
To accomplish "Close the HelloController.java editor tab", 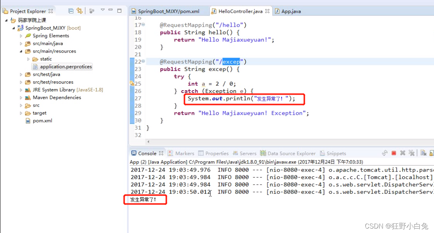I will (x=267, y=11).
